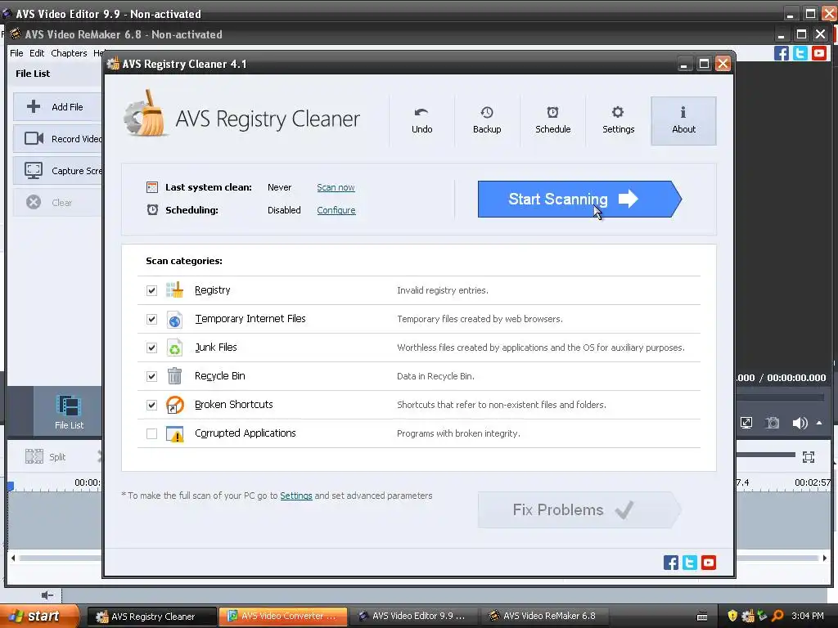Click the snapshot camera icon in preview
The height and width of the screenshot is (628, 838).
(773, 423)
